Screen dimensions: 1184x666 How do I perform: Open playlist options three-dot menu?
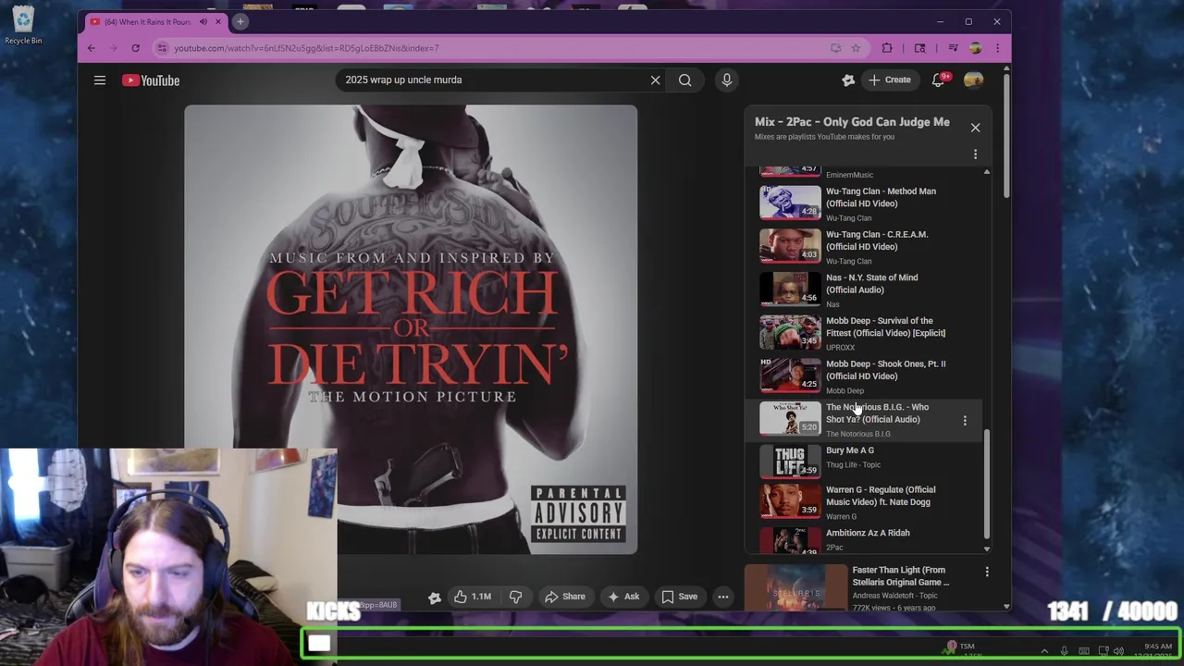975,154
